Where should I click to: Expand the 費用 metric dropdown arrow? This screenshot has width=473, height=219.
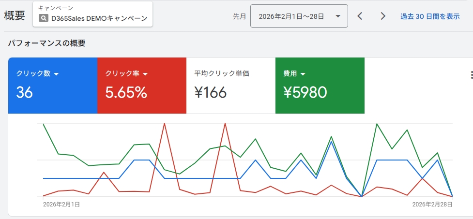tap(303, 74)
